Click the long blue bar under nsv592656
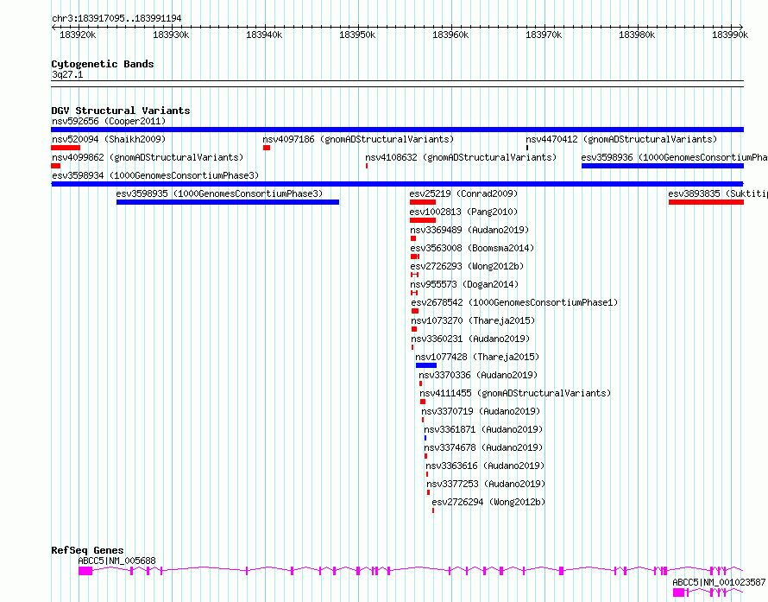768x602 pixels. [x=397, y=130]
